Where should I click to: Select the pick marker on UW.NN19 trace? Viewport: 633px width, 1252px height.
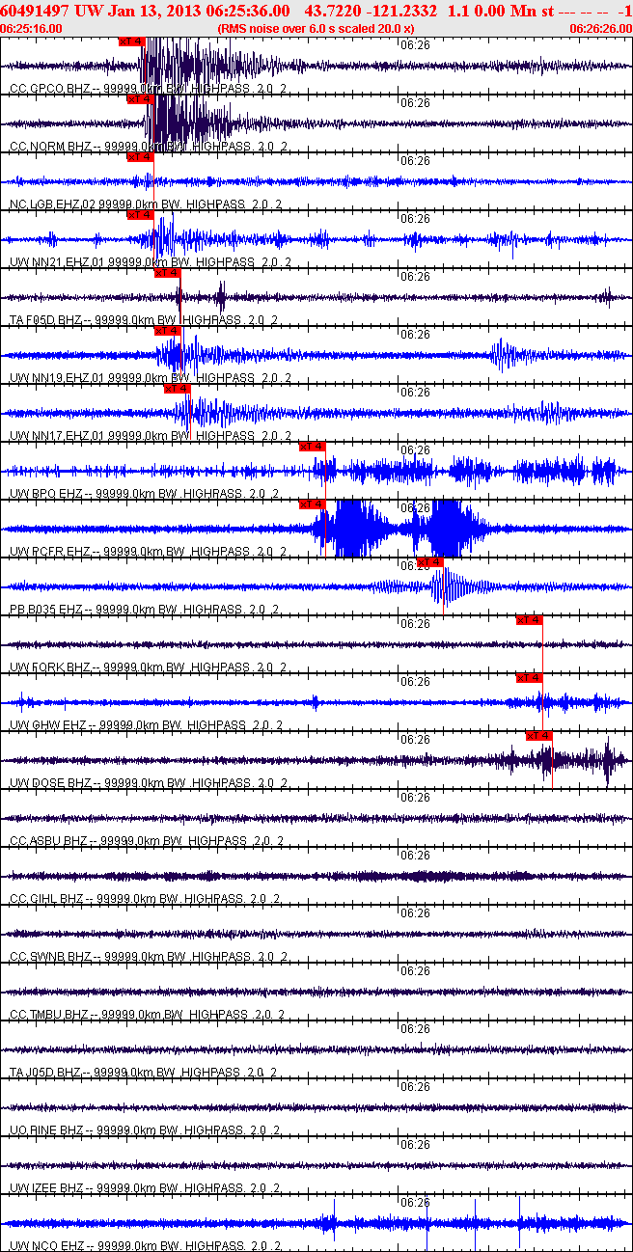coord(168,331)
